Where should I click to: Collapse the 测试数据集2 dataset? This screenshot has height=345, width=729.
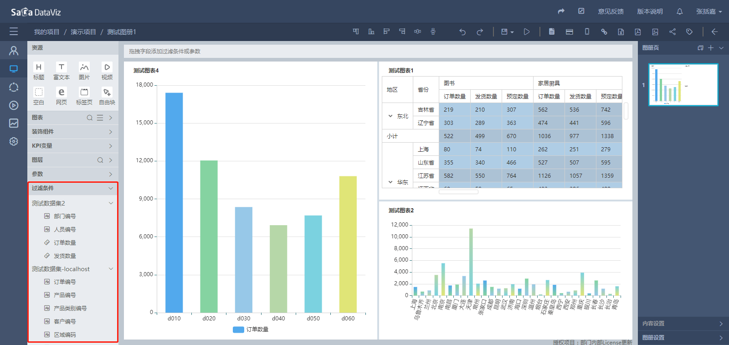[x=111, y=203]
